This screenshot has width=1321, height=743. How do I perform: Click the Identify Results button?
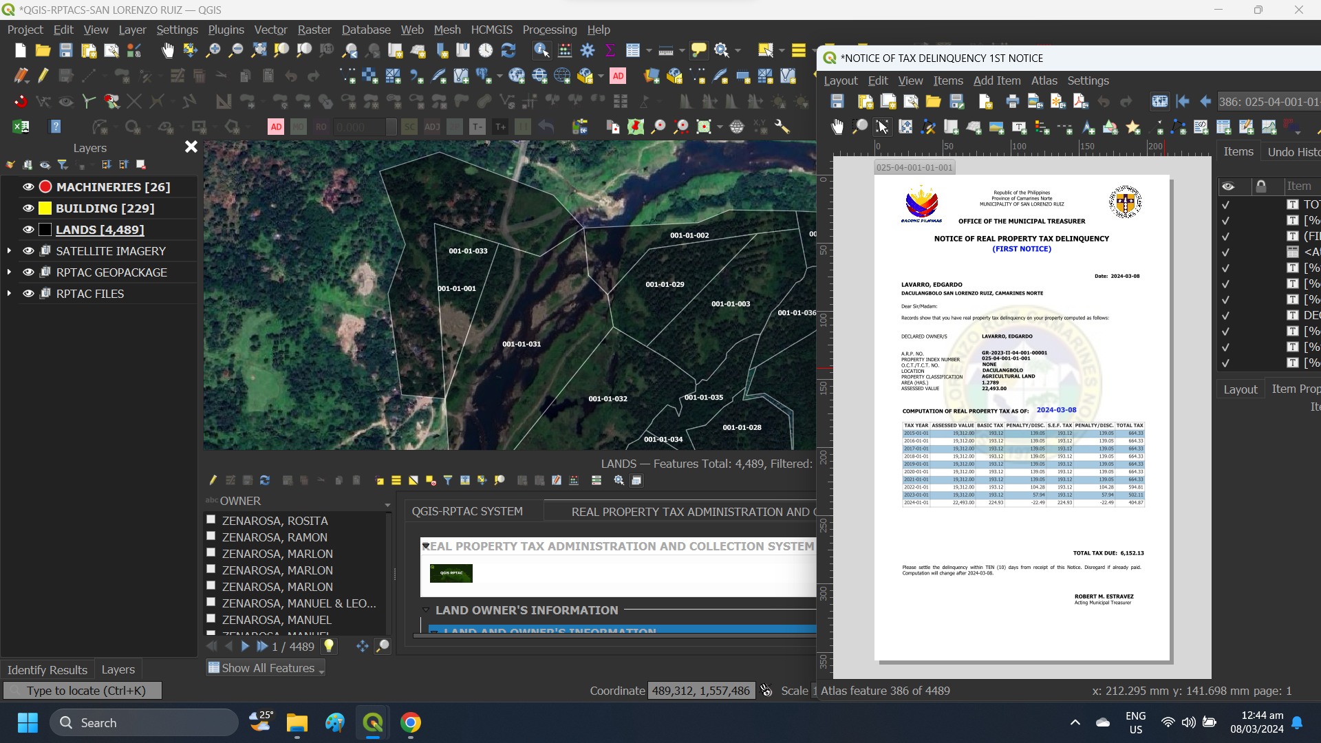(47, 669)
